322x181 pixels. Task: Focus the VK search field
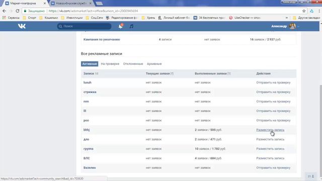tap(84, 26)
